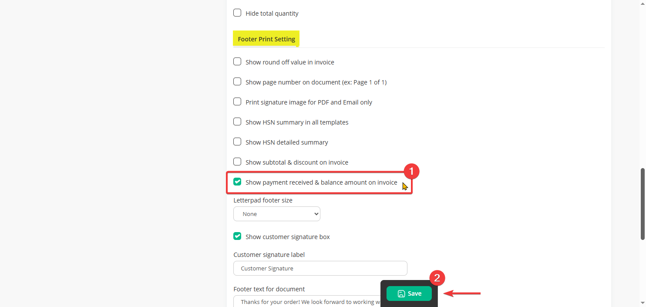Click the Footer Print Setting heading
646x307 pixels.
(x=266, y=39)
